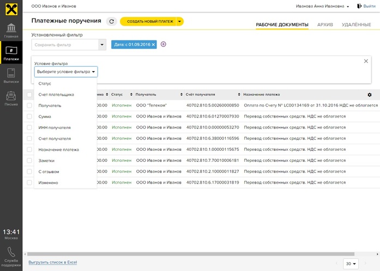380x271 pixels.
Task: Switch to the Архив tab
Action: (x=325, y=25)
